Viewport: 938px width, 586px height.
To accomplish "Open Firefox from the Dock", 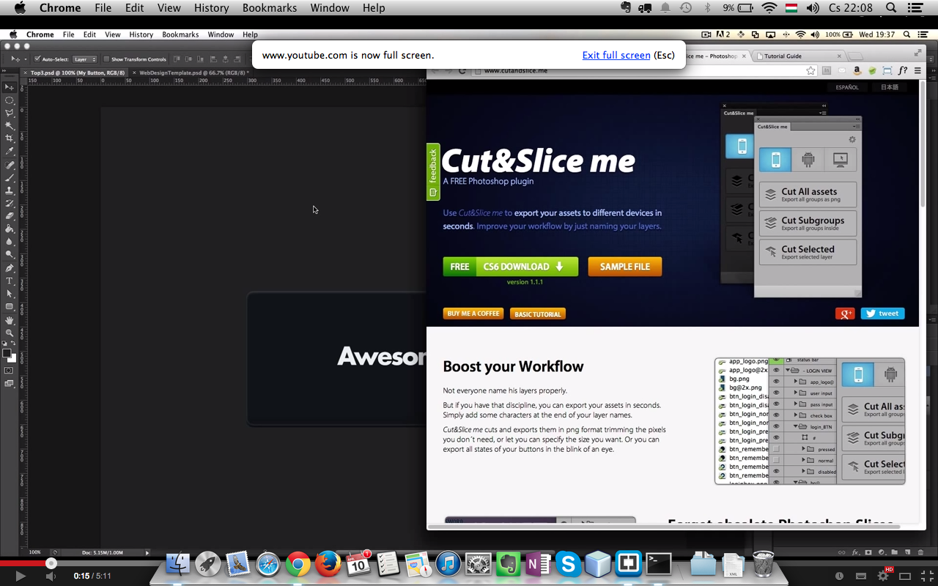I will coord(328,564).
